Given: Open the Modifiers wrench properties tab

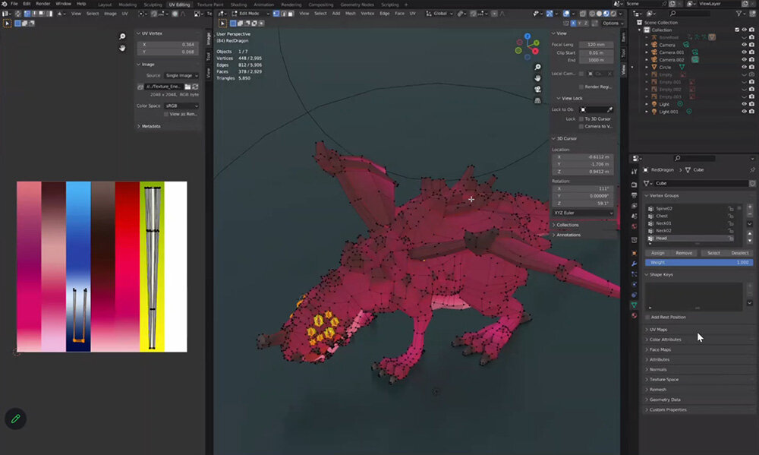Looking at the screenshot, I should 635,263.
